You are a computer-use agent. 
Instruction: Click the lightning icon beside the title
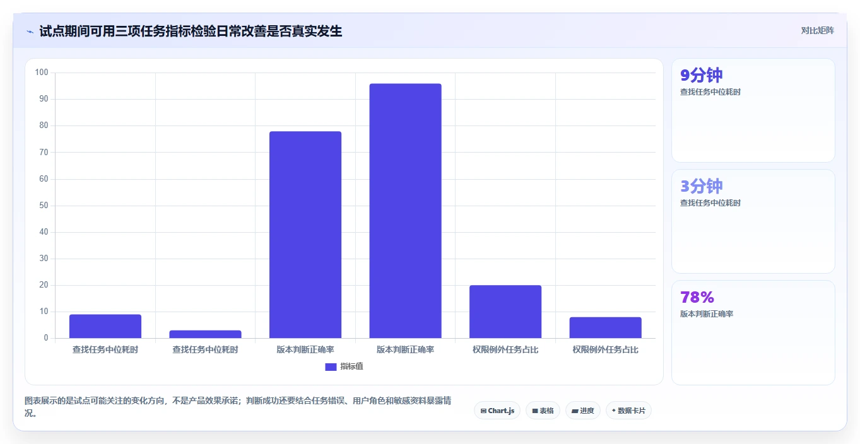(30, 31)
